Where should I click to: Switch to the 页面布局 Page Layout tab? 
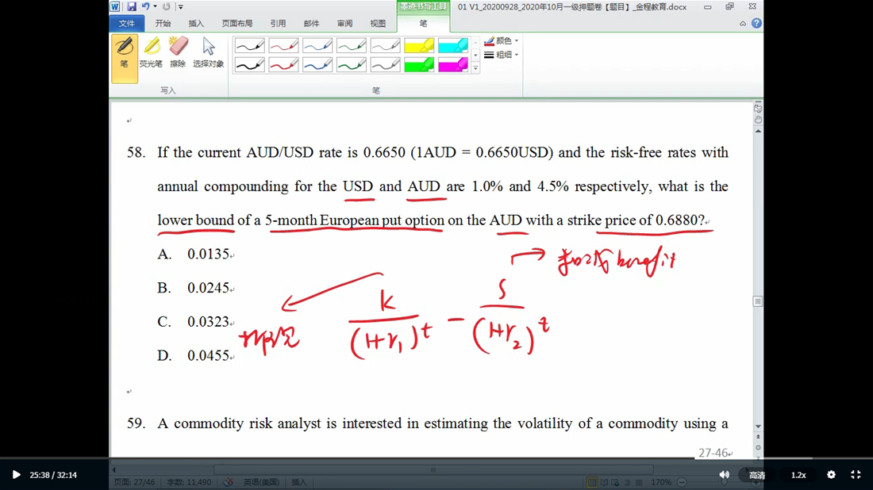pos(237,23)
